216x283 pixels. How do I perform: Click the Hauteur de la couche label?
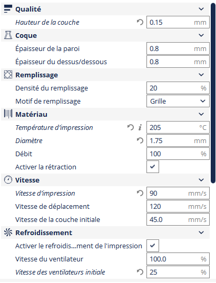(47, 22)
